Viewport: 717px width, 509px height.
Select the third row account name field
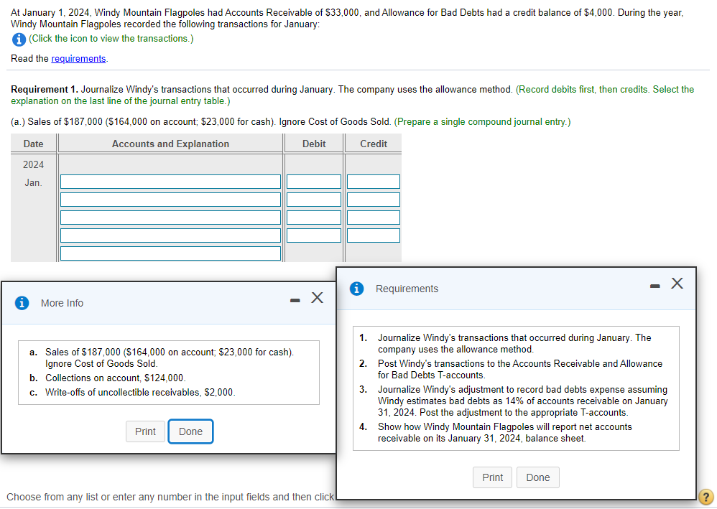(x=170, y=218)
